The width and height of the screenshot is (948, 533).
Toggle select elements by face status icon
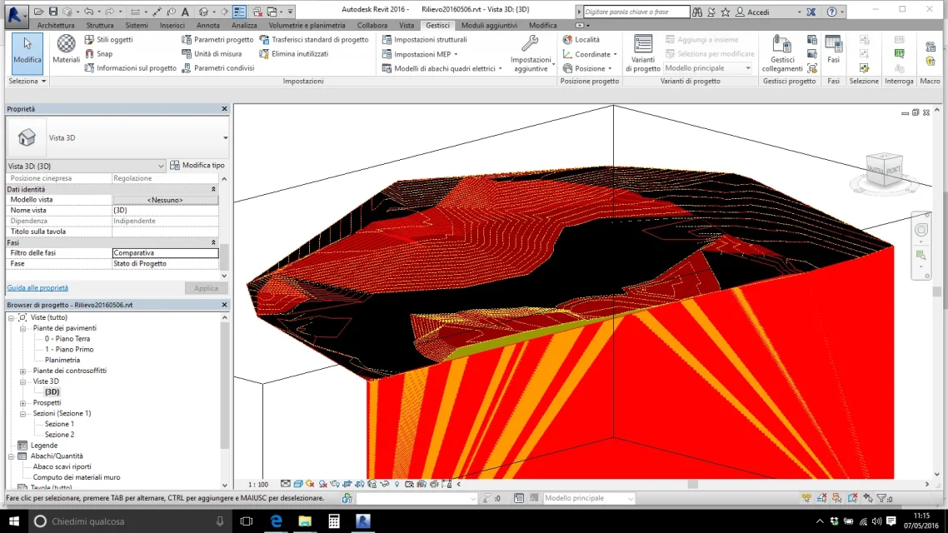tap(852, 499)
